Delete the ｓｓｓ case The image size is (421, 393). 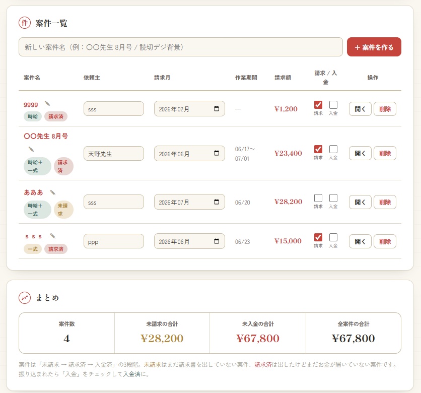[x=385, y=241]
